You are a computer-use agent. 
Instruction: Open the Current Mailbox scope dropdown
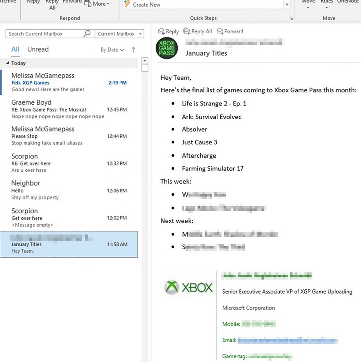(x=120, y=34)
